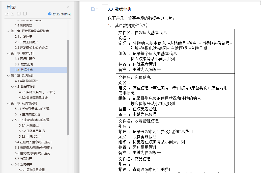The width and height of the screenshot is (261, 173).
Task: Collapse 5.8 系统维护 chevron
Action: pyautogui.click(x=12, y=165)
